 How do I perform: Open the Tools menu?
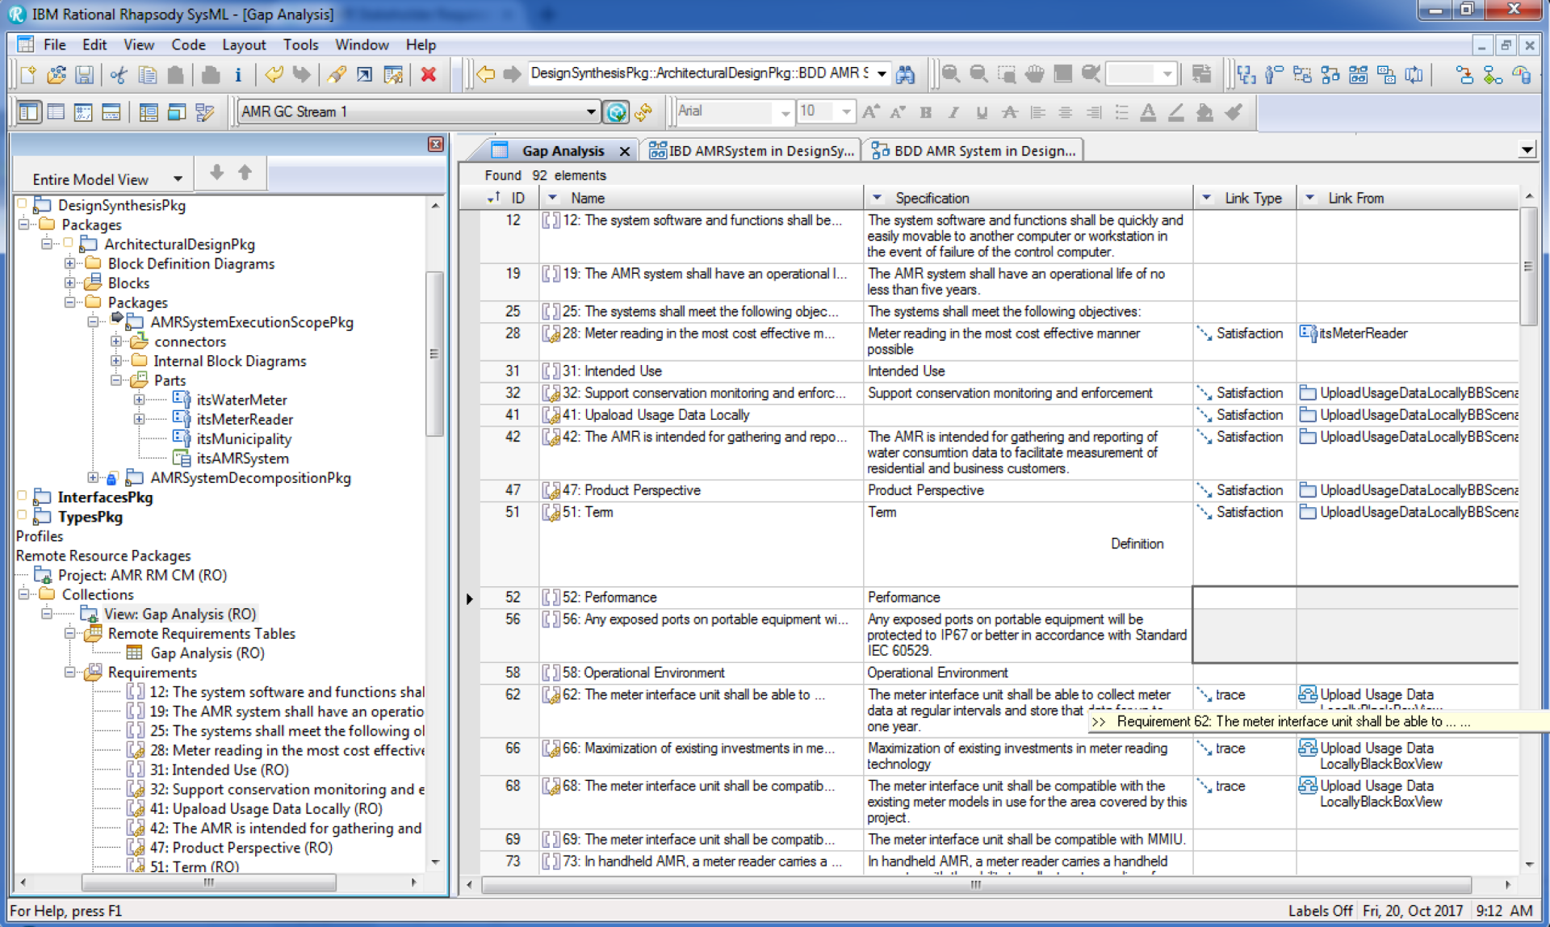300,44
